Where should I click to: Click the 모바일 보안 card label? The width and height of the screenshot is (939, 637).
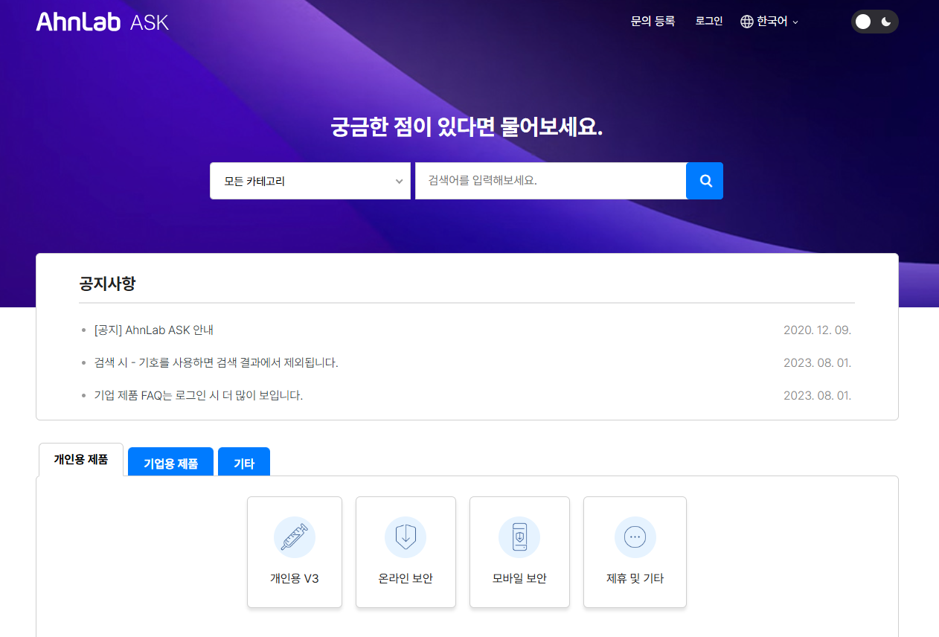(x=519, y=578)
